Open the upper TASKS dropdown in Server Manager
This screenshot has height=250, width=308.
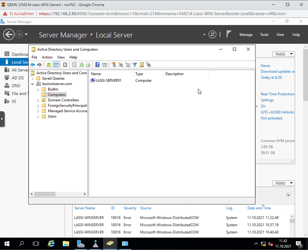click(284, 54)
